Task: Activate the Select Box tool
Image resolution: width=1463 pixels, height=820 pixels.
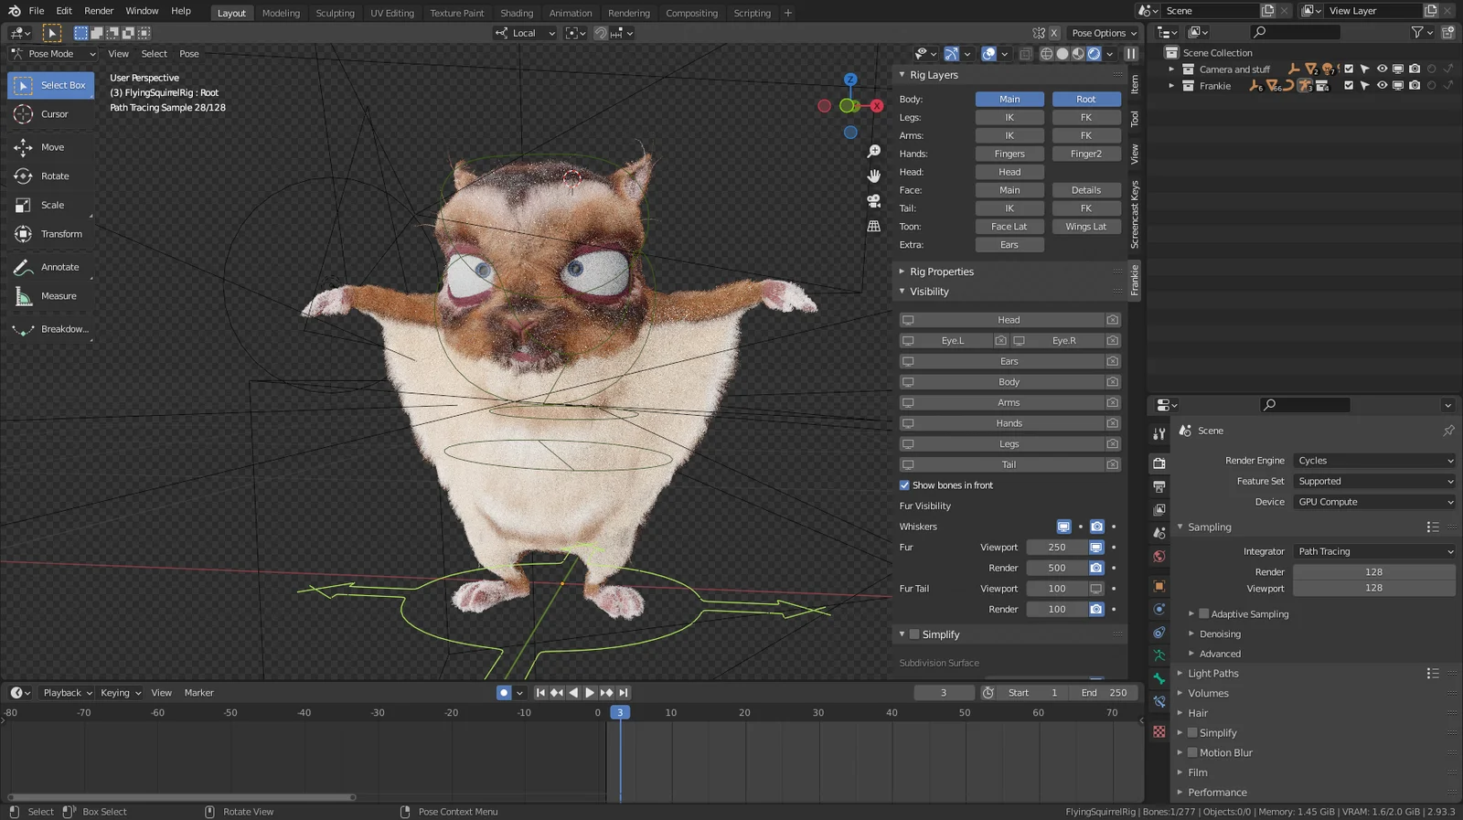Action: click(x=50, y=85)
